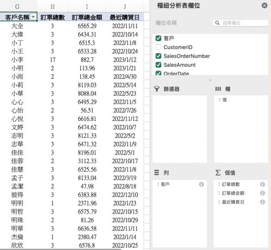Select the amount cell 8121.33

(87, 136)
